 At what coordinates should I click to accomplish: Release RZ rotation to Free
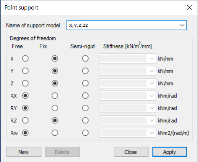[25, 120]
